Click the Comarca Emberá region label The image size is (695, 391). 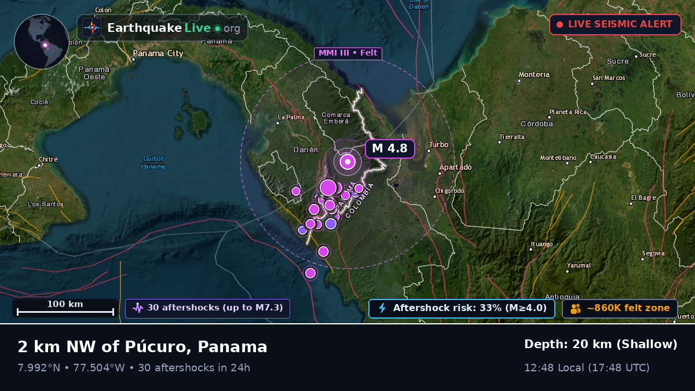[x=336, y=118]
